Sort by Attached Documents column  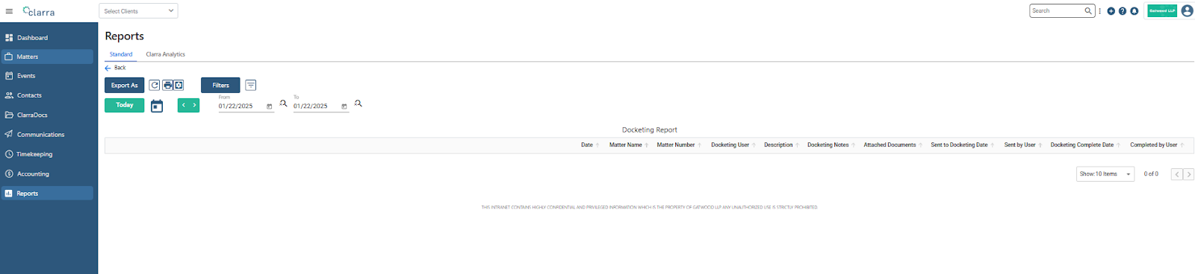(x=893, y=145)
